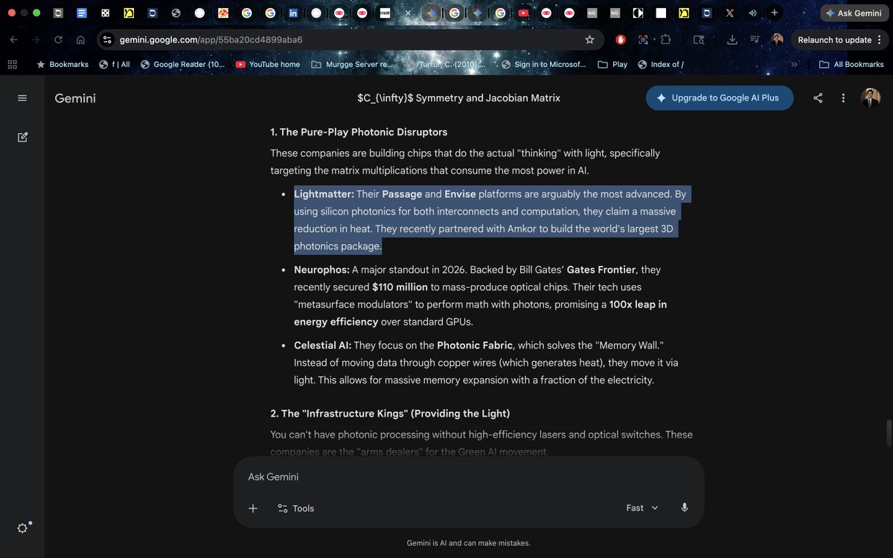Click the Ask Gemini button
Screen dimensions: 893x558
[x=854, y=13]
